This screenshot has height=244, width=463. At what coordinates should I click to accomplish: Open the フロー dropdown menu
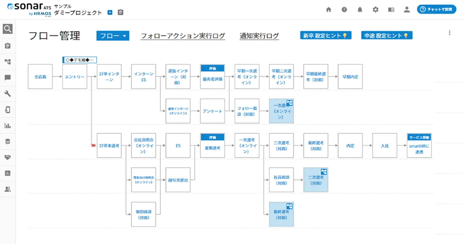[113, 36]
